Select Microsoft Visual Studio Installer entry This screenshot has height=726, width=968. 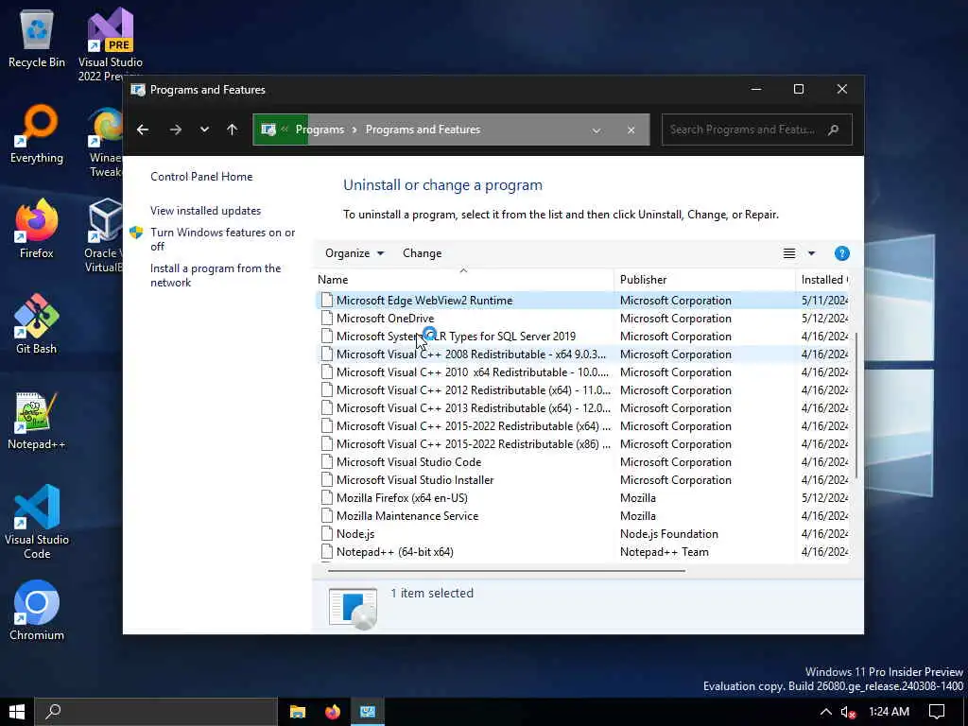582,479
